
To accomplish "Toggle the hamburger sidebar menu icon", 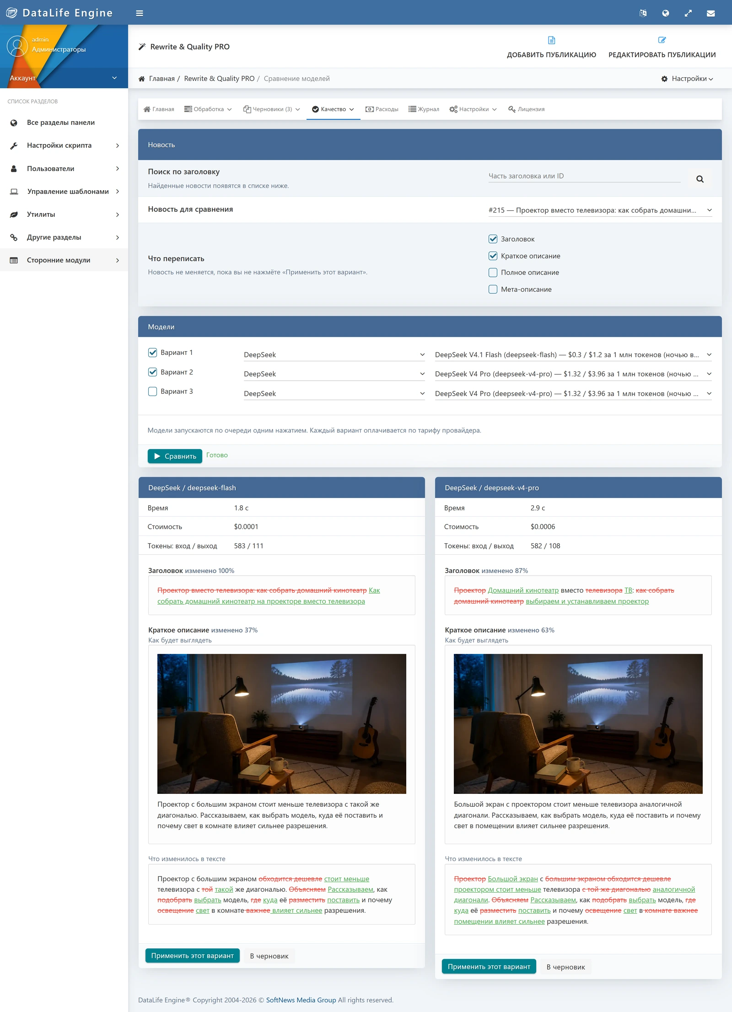I will pyautogui.click(x=140, y=13).
